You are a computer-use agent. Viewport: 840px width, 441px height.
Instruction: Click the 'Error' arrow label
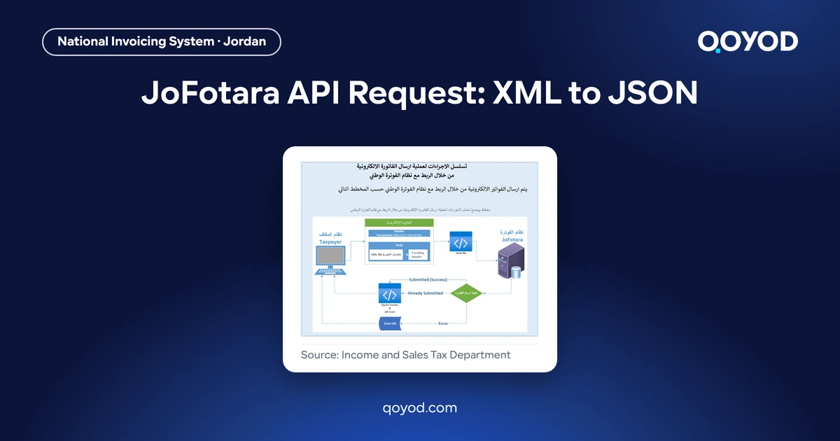[443, 323]
